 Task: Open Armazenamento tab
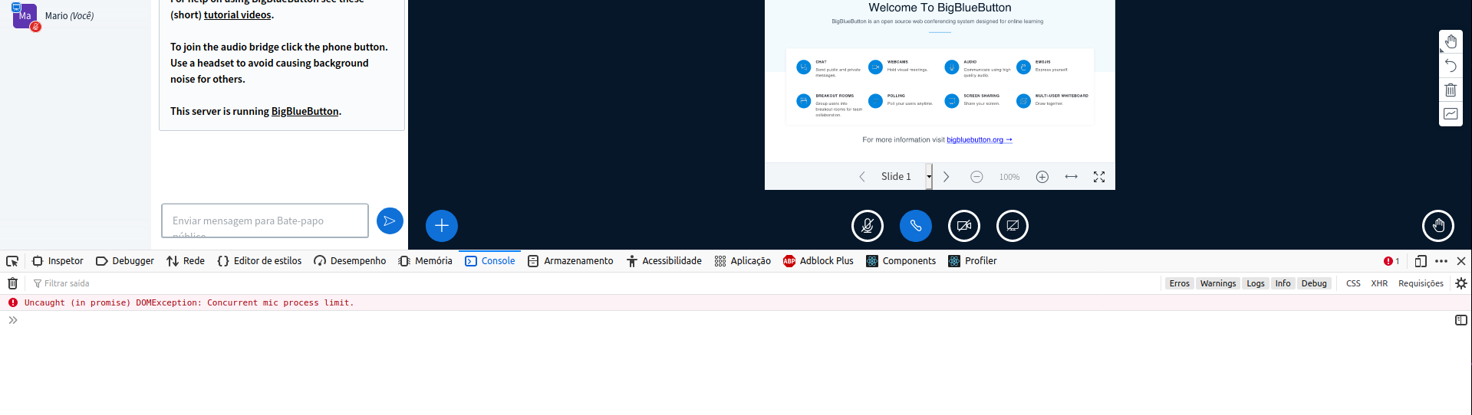(570, 261)
